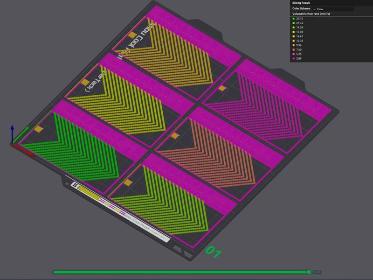The height and width of the screenshot is (280, 373).
Task: Click the Slicing Result panel header
Action: pyautogui.click(x=301, y=3)
